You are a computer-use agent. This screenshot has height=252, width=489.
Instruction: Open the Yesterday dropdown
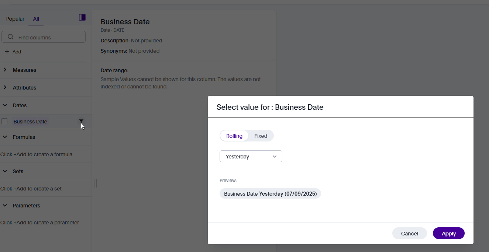coord(251,156)
